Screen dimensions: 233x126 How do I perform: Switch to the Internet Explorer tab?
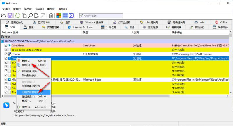[x=80, y=27]
